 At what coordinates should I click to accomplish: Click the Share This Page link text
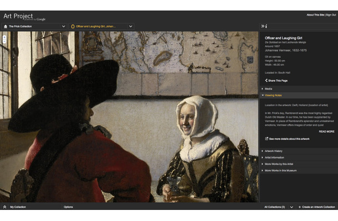[278, 81]
